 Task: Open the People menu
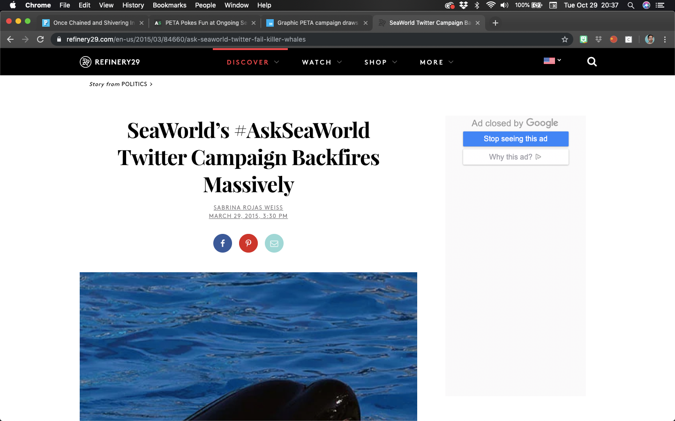(x=205, y=5)
